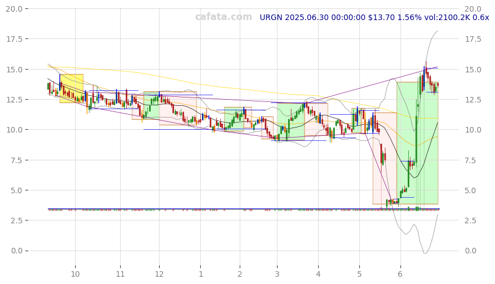Click month label 5 on the time axis

click(x=359, y=274)
